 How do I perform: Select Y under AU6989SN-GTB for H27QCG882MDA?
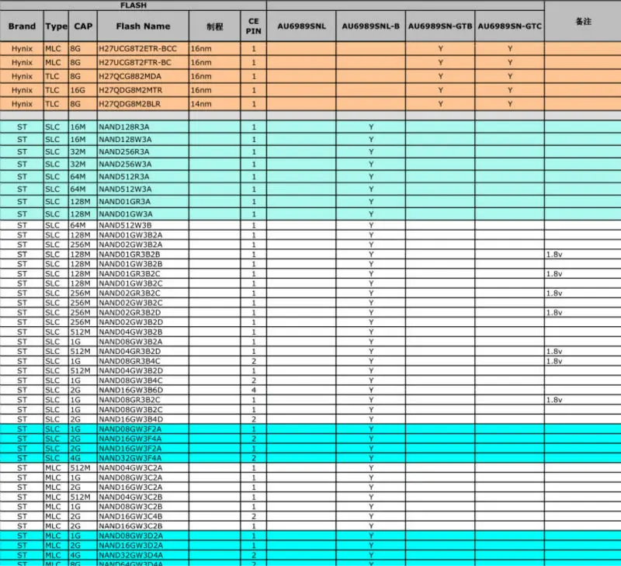point(440,76)
